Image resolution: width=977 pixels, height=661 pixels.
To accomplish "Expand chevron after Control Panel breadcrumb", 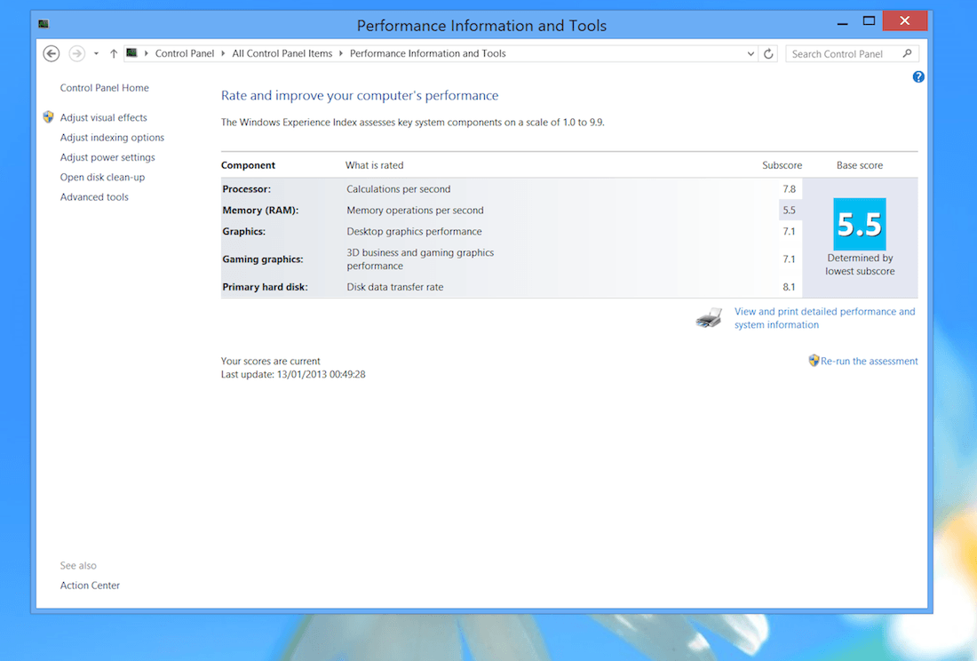I will (x=223, y=53).
